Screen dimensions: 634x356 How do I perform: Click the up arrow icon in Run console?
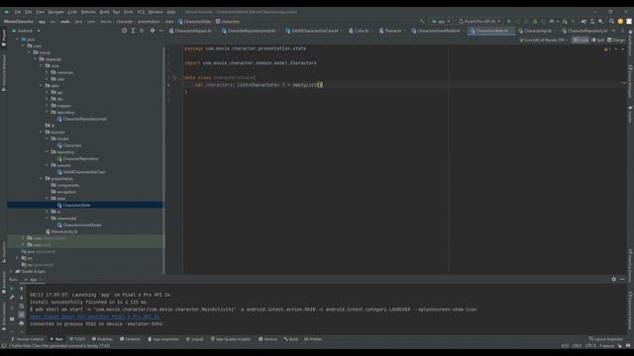coord(22,289)
